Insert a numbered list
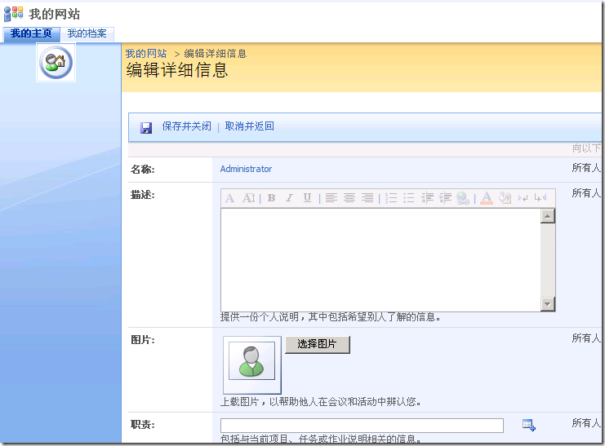 pyautogui.click(x=391, y=198)
